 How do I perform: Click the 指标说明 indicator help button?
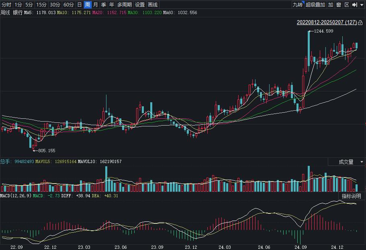coord(352,197)
